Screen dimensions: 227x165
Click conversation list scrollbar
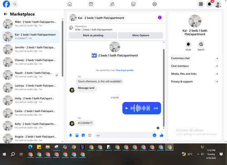click(63, 49)
